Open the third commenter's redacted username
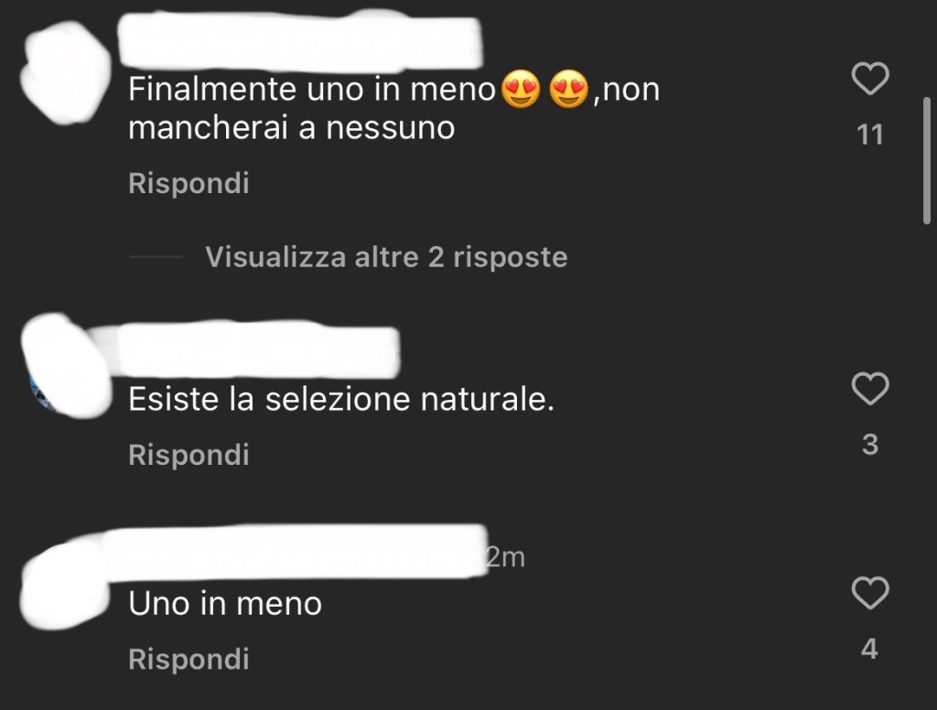 pyautogui.click(x=296, y=553)
